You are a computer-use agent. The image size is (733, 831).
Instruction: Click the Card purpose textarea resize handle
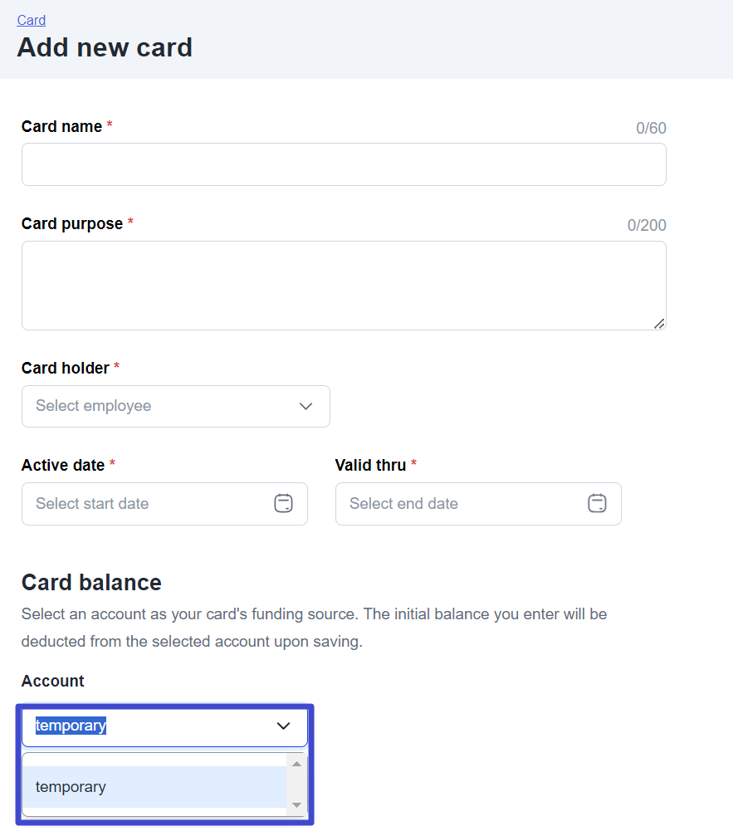point(659,324)
